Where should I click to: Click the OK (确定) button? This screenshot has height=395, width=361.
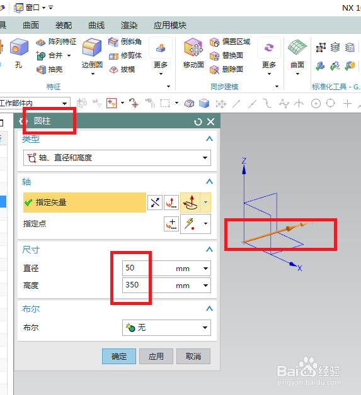coord(119,357)
